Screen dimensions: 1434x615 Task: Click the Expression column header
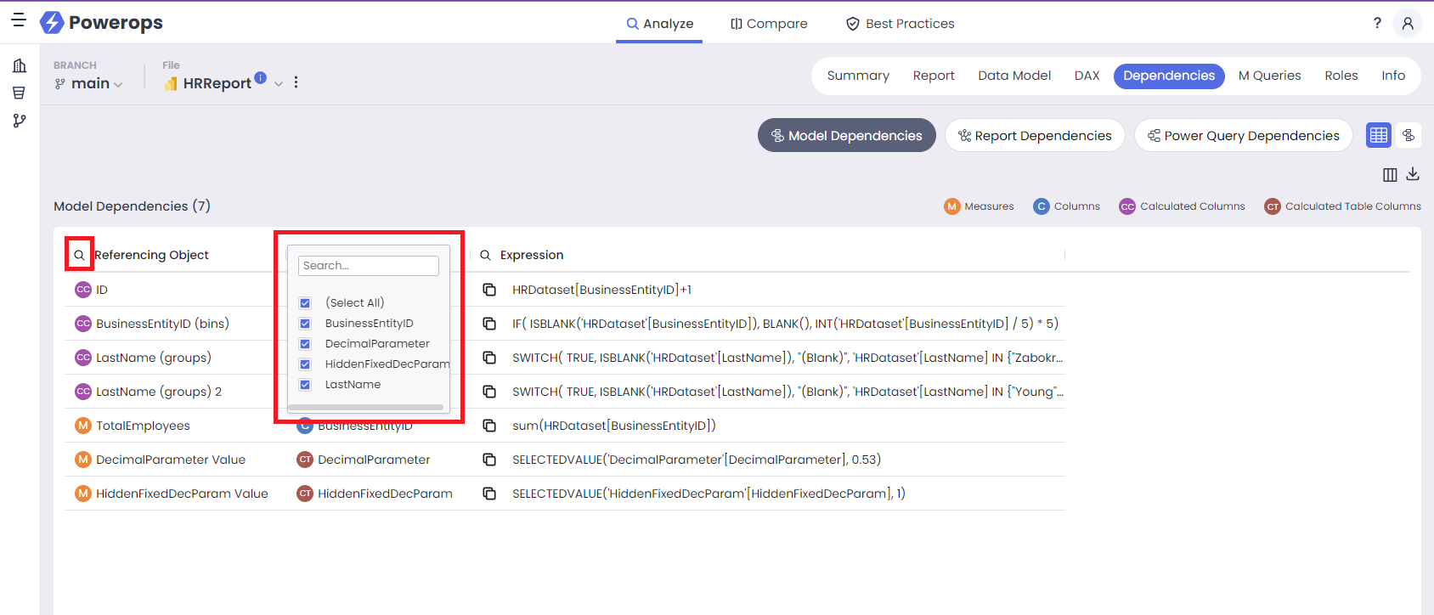point(532,255)
